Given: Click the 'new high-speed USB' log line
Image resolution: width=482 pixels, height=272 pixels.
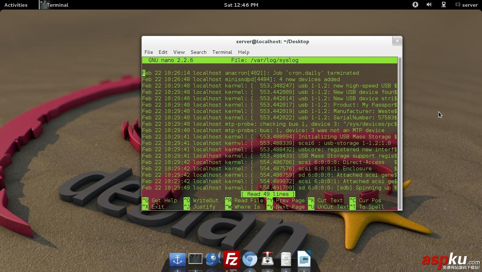Looking at the screenshot, I should pyautogui.click(x=269, y=86).
